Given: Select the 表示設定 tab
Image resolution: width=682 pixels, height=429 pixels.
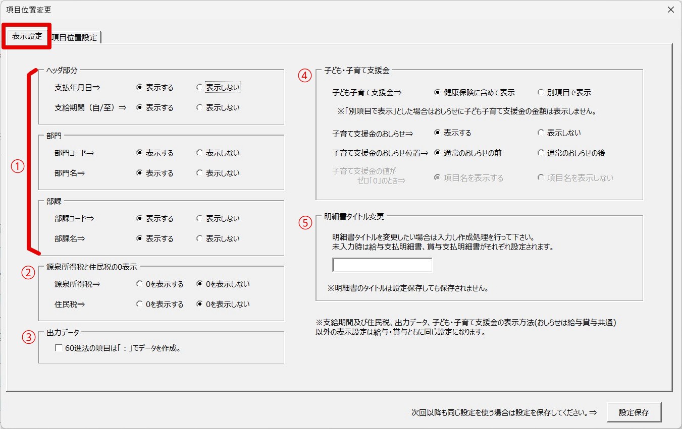Looking at the screenshot, I should point(27,36).
